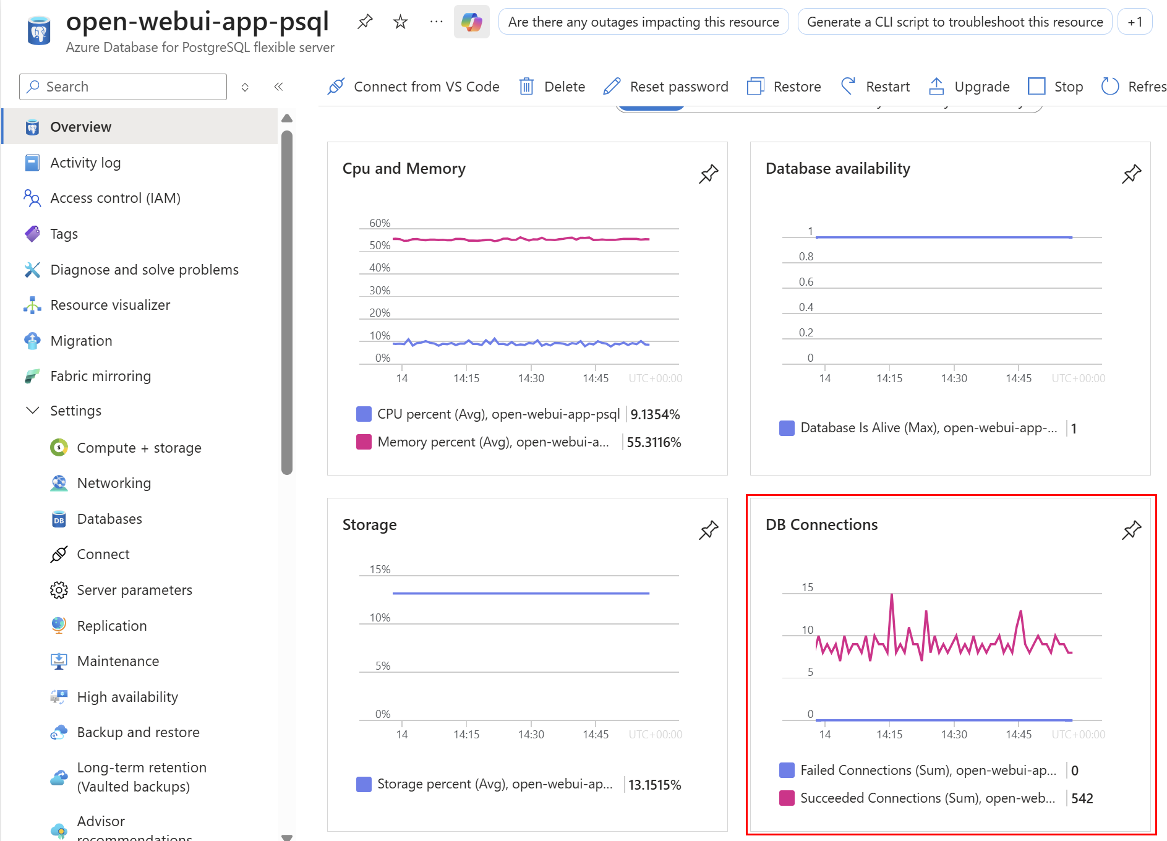Viewport: 1167px width, 841px height.
Task: Go to Server parameters settings
Action: click(x=134, y=590)
